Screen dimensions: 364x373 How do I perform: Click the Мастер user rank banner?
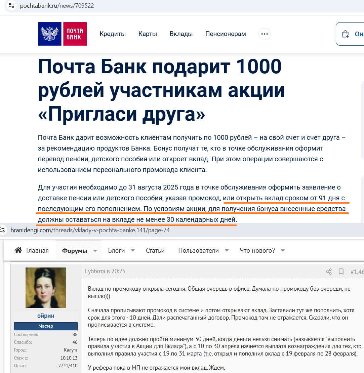coord(46,326)
